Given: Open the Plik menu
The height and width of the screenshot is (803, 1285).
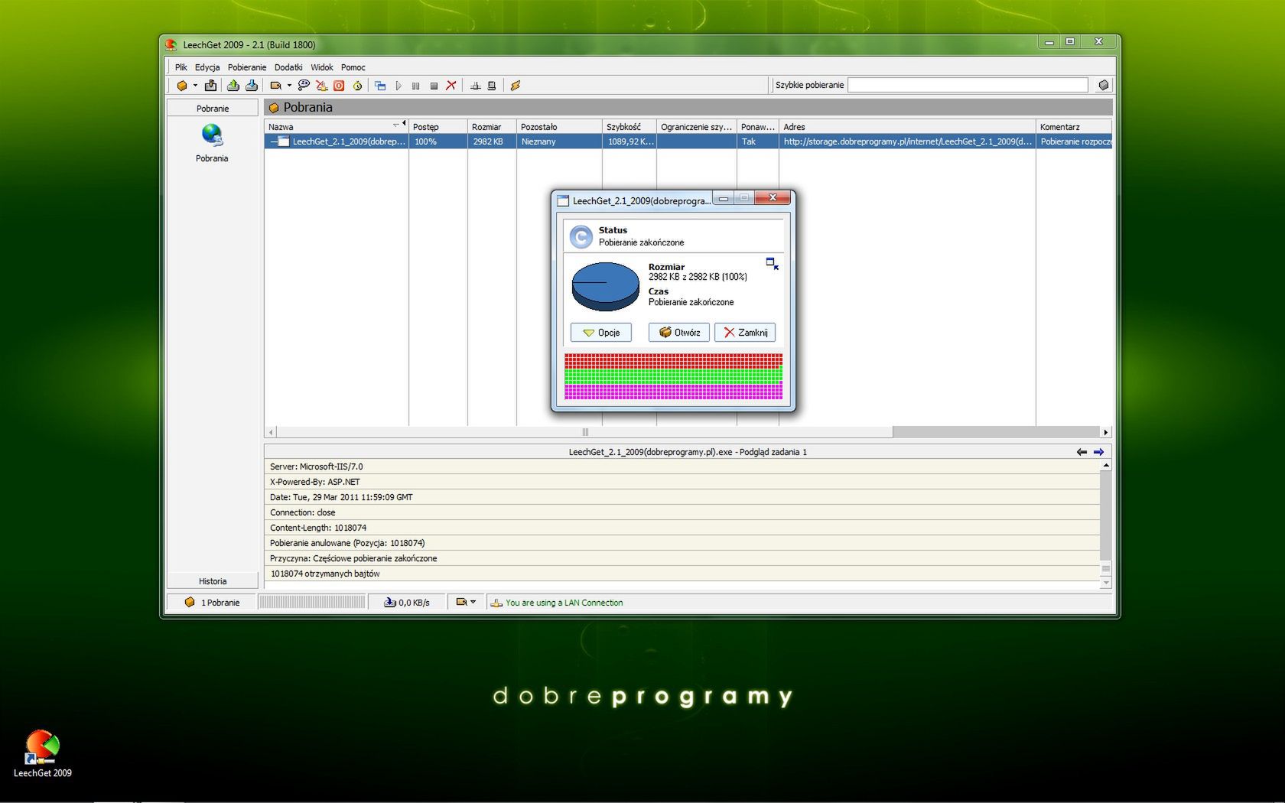Looking at the screenshot, I should (x=181, y=67).
